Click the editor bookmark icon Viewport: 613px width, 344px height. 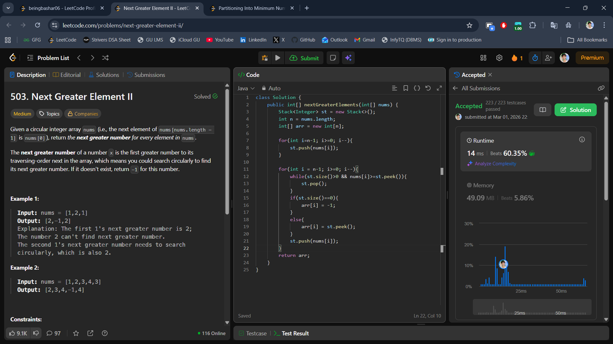pos(405,88)
